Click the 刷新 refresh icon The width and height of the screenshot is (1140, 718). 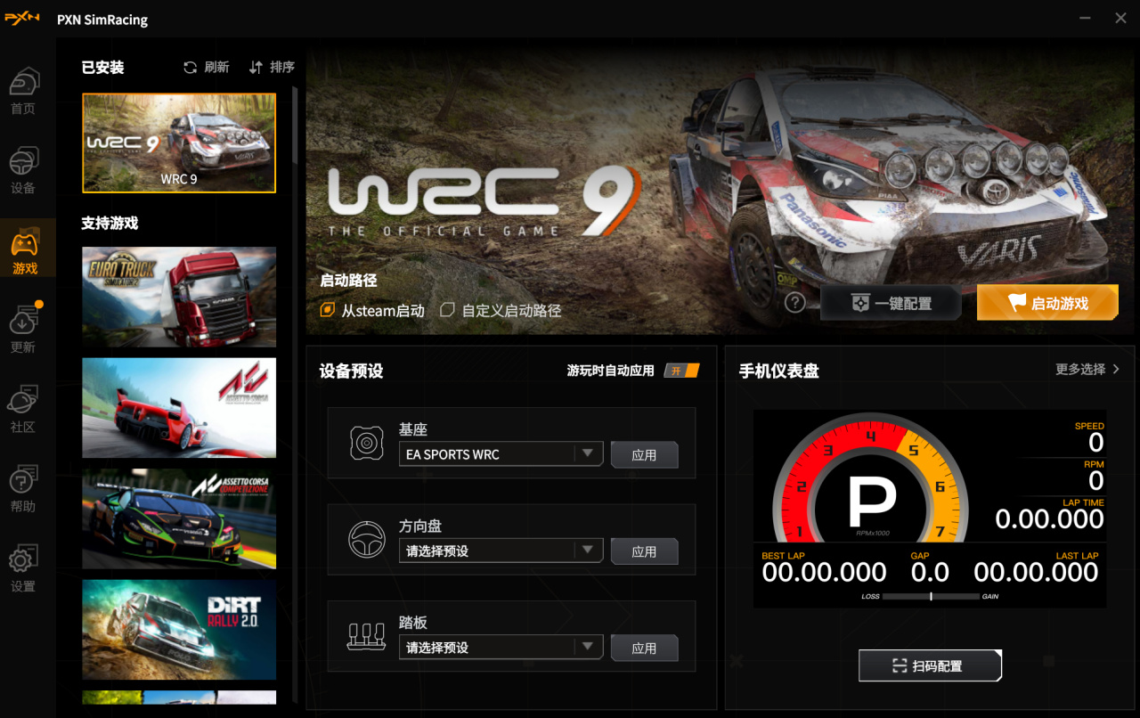tap(190, 68)
